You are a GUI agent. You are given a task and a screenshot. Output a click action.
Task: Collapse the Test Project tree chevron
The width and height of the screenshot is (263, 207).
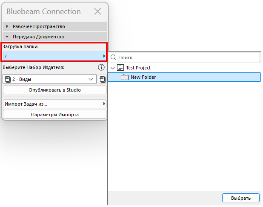tap(112, 68)
